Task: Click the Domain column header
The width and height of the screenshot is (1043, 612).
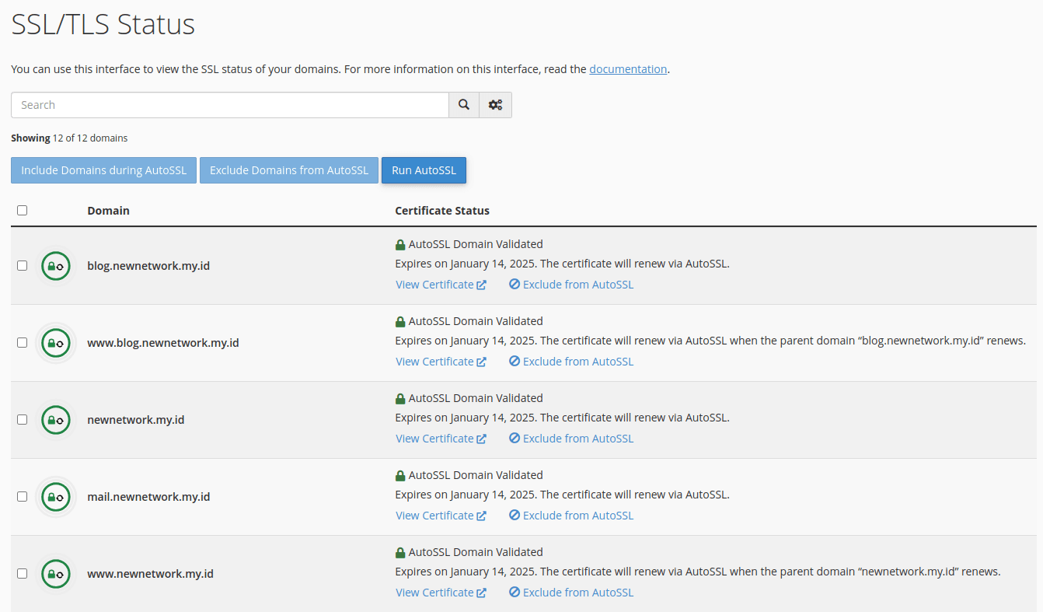Action: click(108, 211)
